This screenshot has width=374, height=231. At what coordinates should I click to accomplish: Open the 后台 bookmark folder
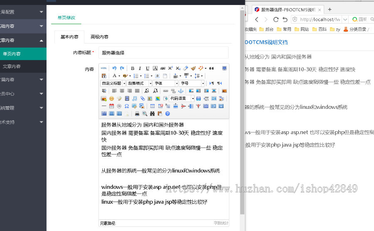[x=266, y=29]
